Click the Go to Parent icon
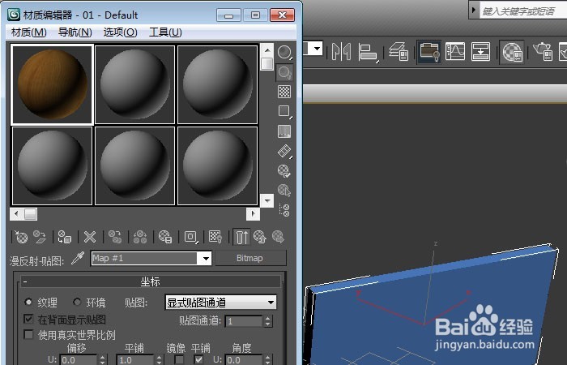Viewport: 567px width, 365px height. click(x=260, y=237)
